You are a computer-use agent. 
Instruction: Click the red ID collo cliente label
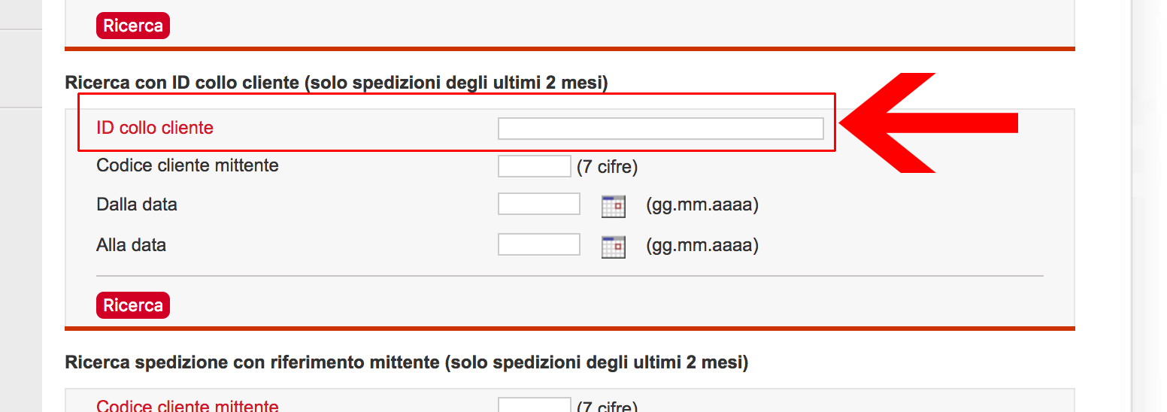tap(155, 128)
